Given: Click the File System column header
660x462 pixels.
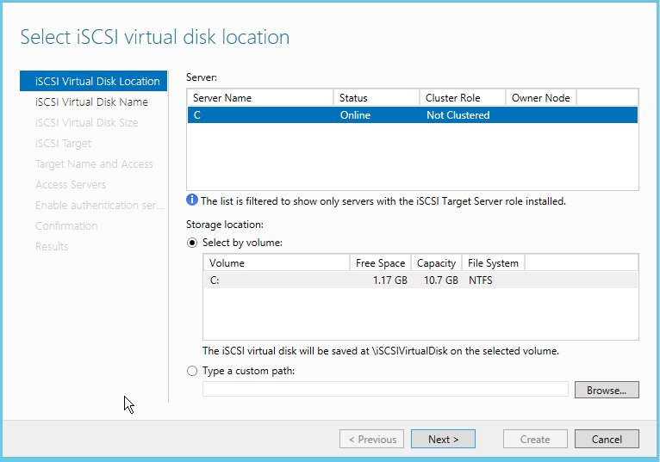Looking at the screenshot, I should tap(492, 263).
